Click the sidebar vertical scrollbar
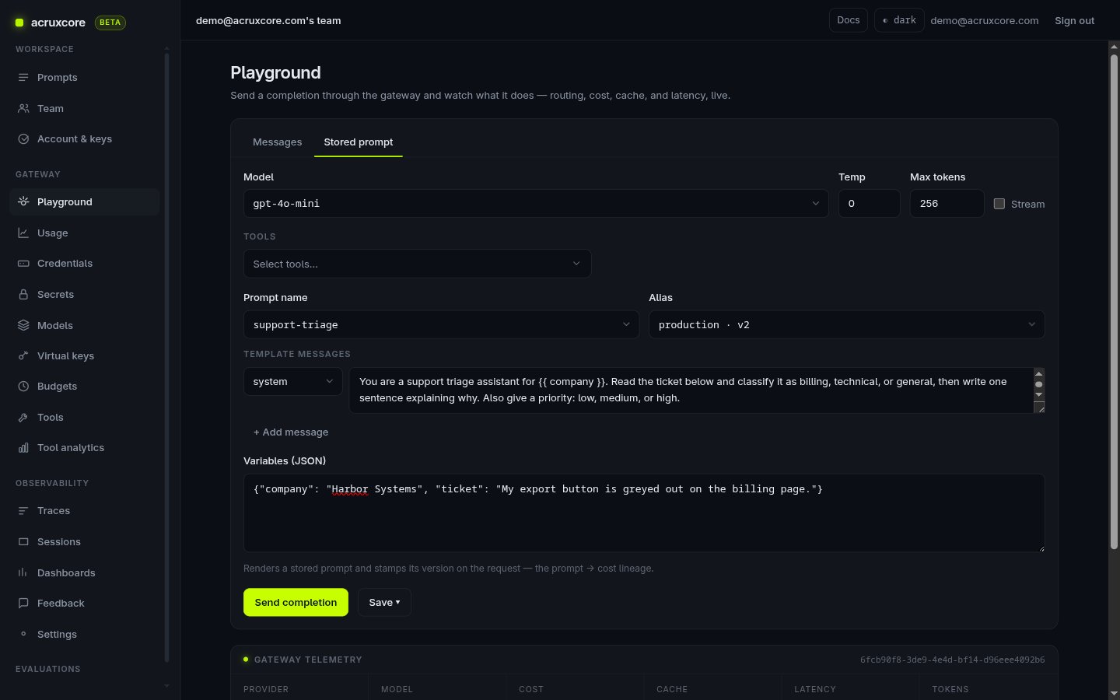The height and width of the screenshot is (700, 1120). click(166, 358)
